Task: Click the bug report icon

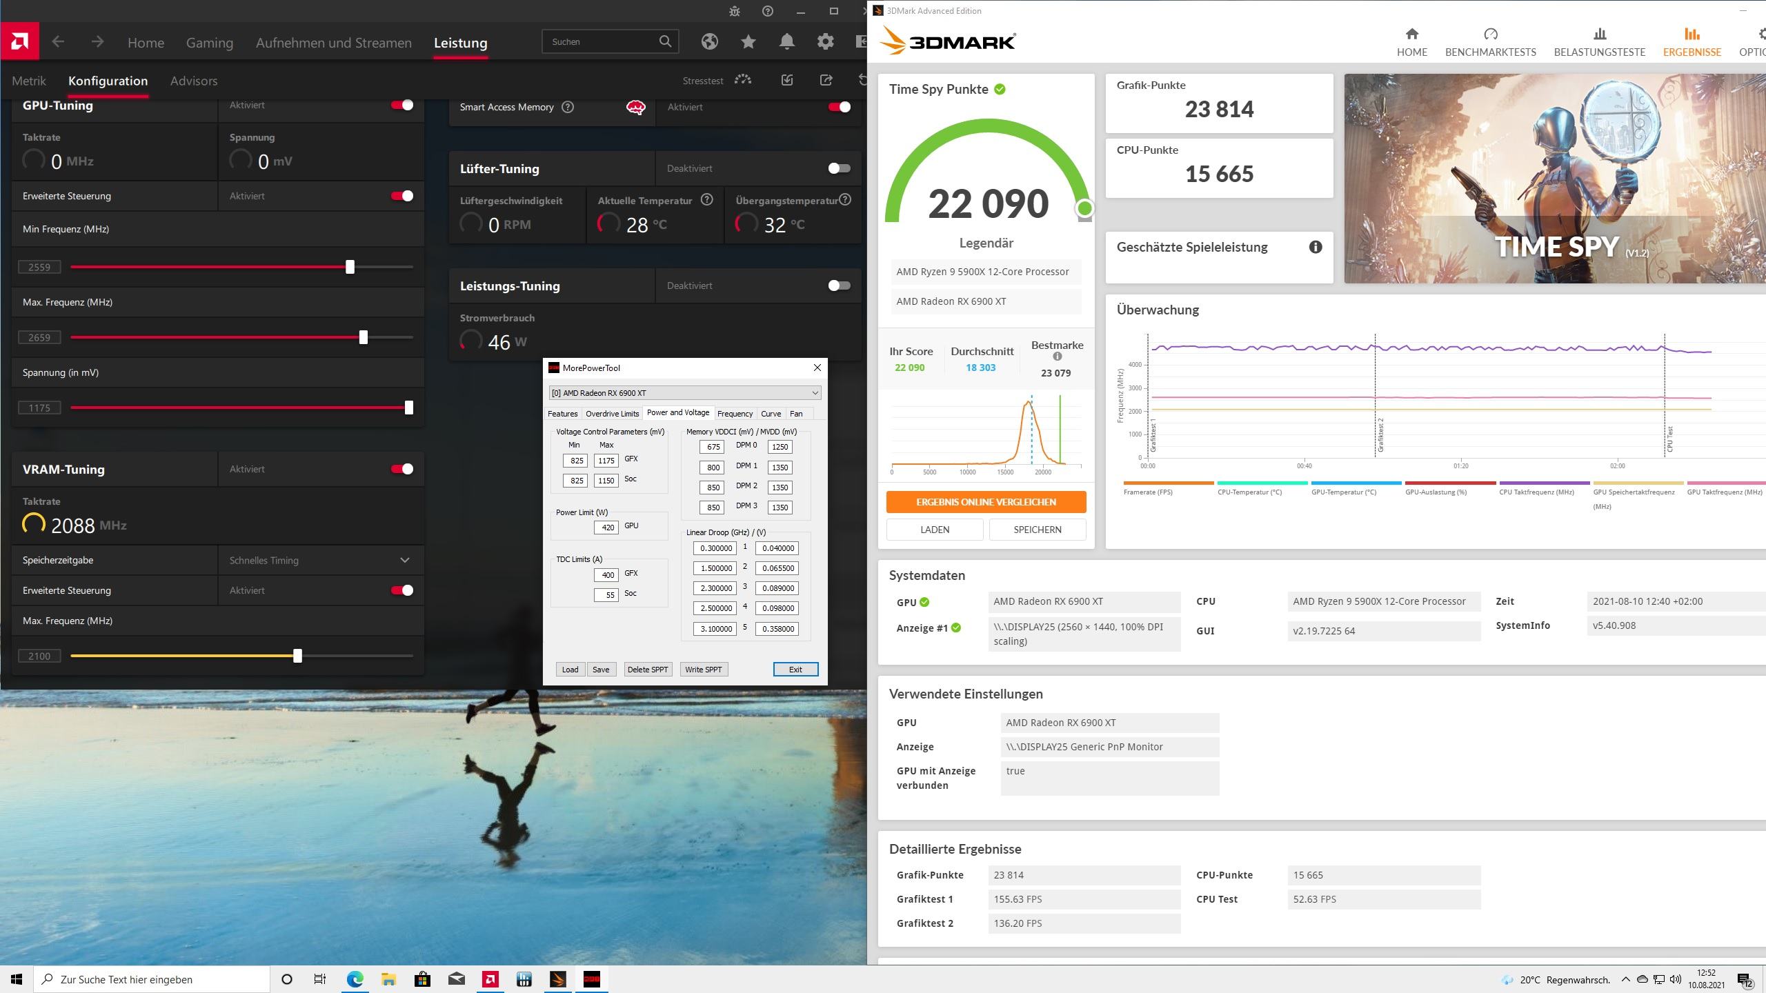Action: point(735,11)
